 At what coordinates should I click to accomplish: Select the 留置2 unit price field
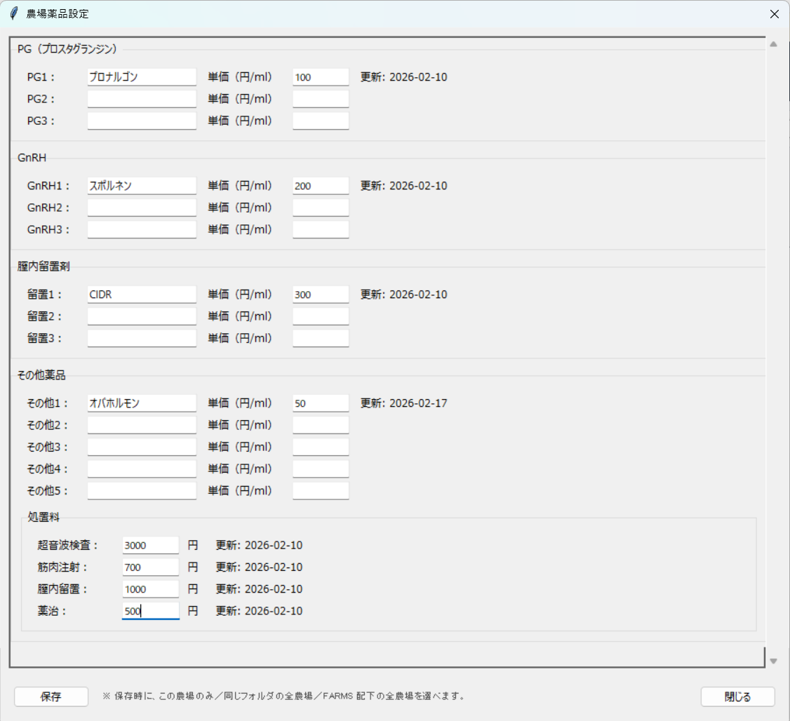(321, 316)
